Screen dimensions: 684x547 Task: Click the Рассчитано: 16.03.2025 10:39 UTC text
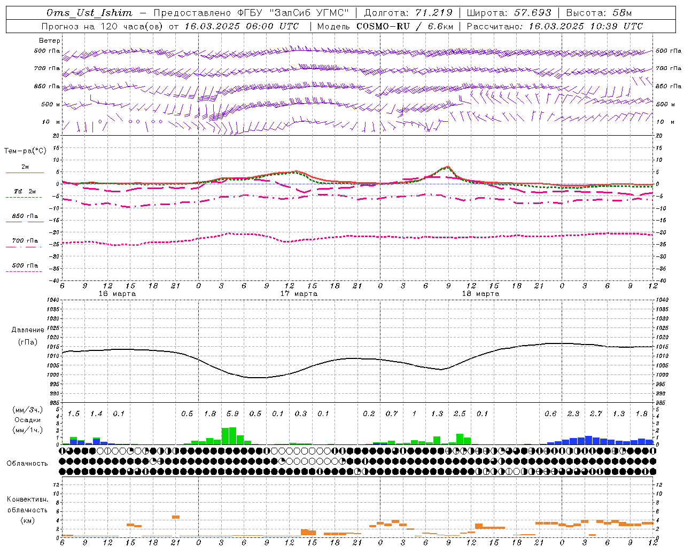coord(555,26)
